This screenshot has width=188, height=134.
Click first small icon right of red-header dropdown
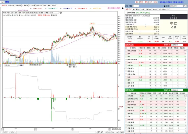pos(184,45)
